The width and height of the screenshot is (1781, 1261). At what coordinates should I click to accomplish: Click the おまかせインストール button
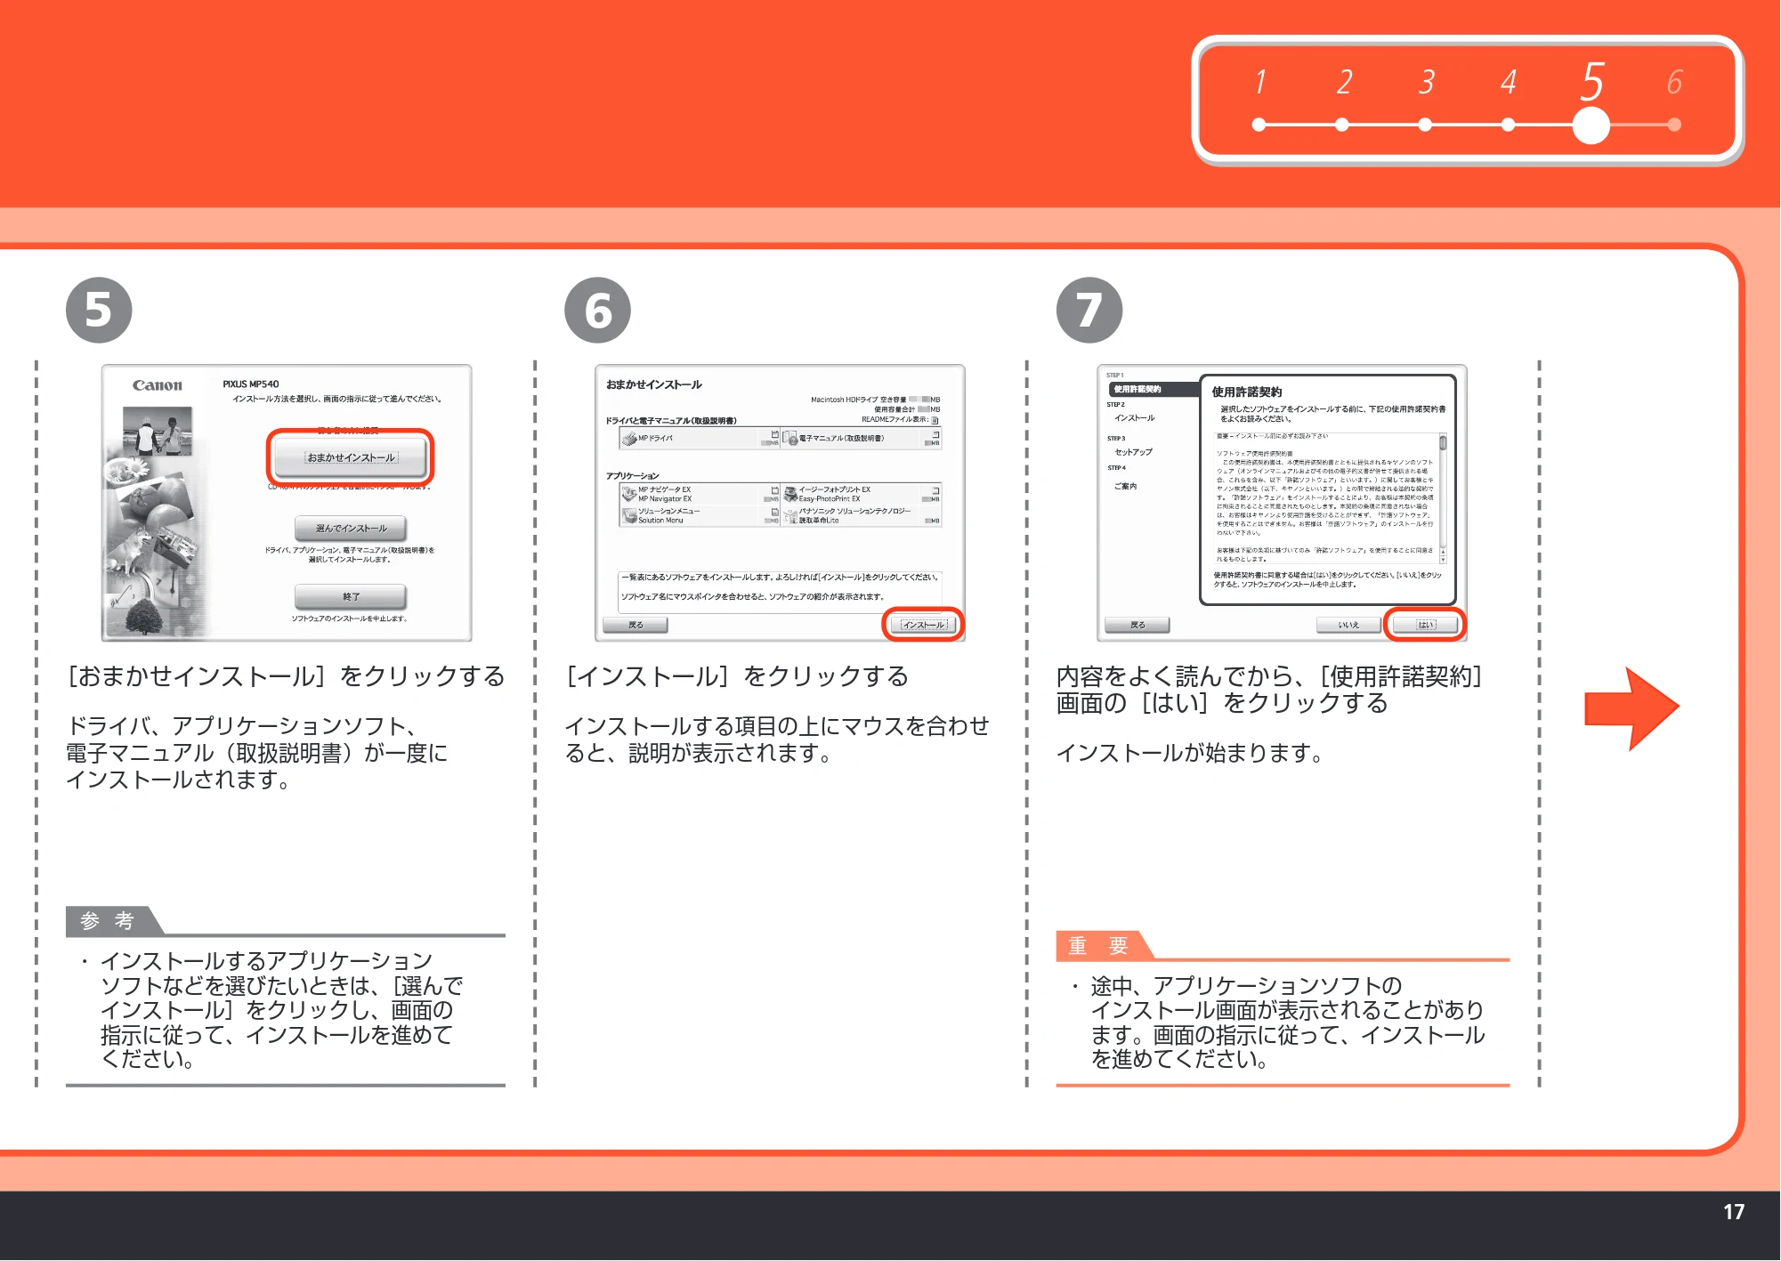click(351, 457)
